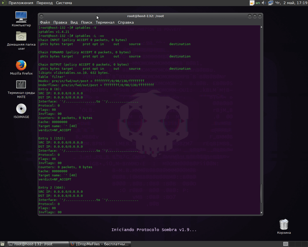Click the "Table `filter'" line
Image resolution: width=308 pixels, height=247 pixels.
pos(52,77)
